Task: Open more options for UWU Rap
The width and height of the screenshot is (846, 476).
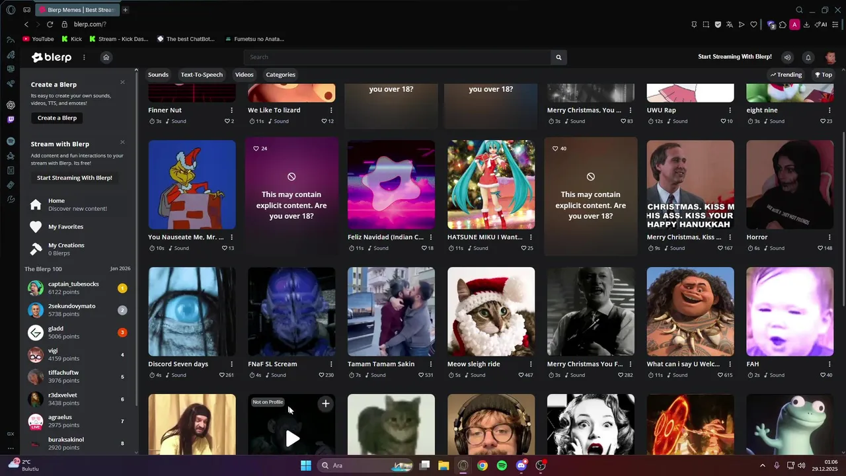Action: (730, 110)
